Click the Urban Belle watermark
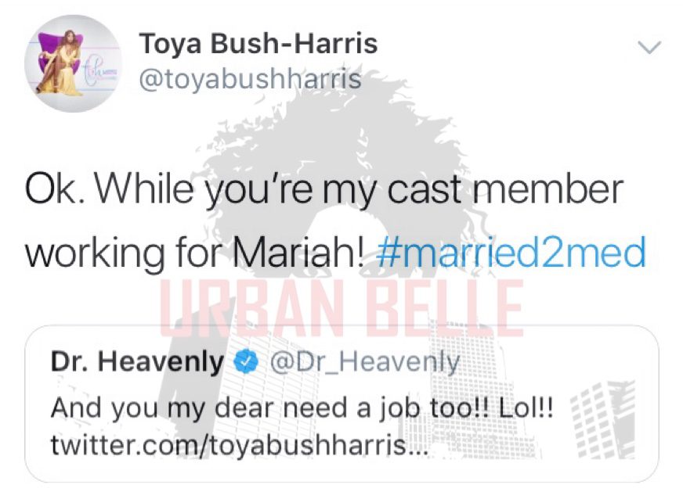 [x=342, y=309]
